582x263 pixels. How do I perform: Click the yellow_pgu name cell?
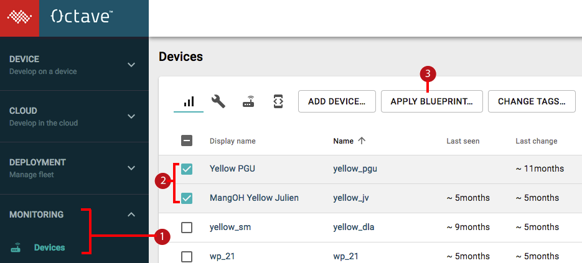click(x=355, y=168)
